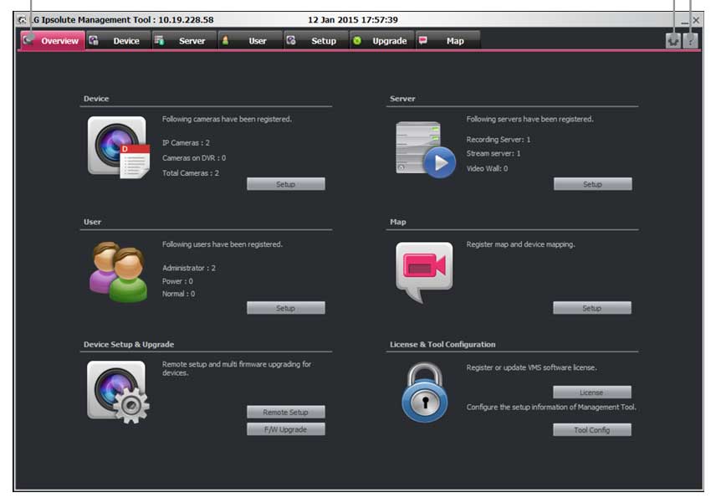Viewport: 716px width, 503px height.
Task: Click the two-people User section icon
Action: tap(117, 271)
